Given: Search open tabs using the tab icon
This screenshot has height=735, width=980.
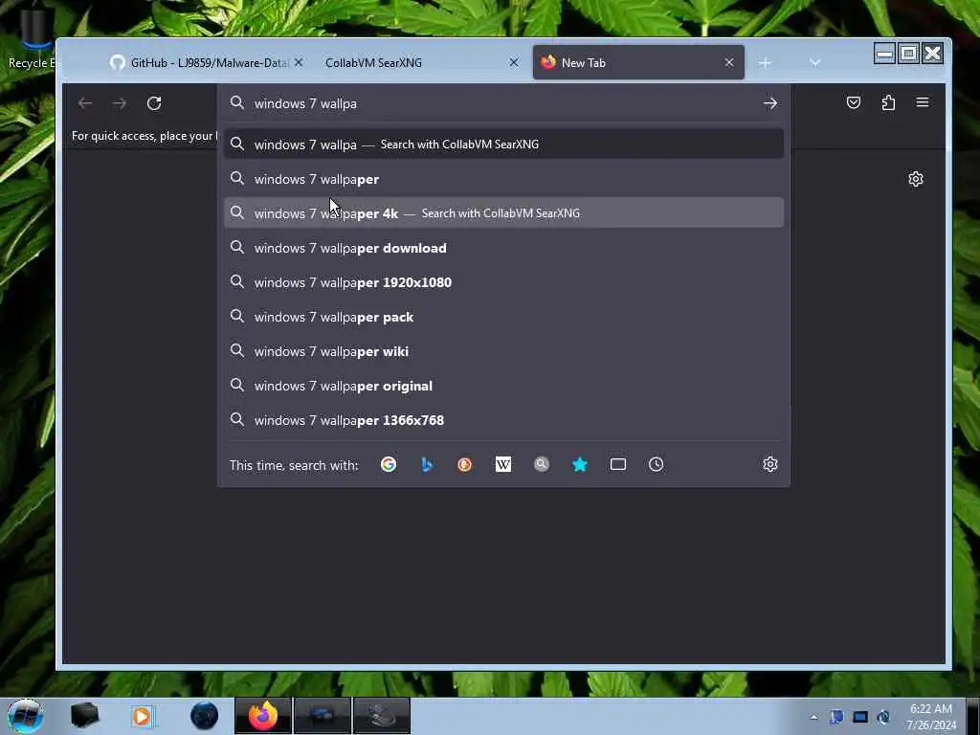Looking at the screenshot, I should tap(618, 464).
